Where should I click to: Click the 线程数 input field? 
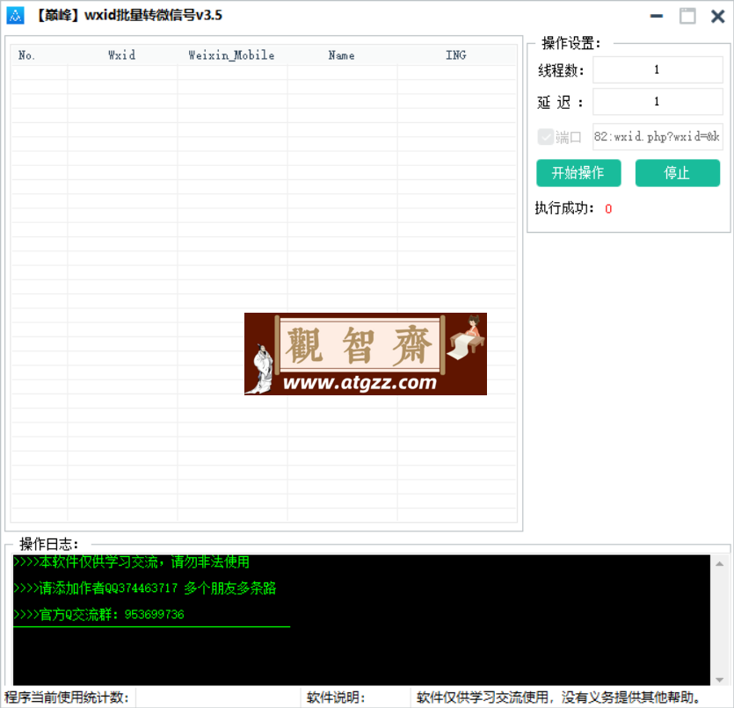coord(658,70)
